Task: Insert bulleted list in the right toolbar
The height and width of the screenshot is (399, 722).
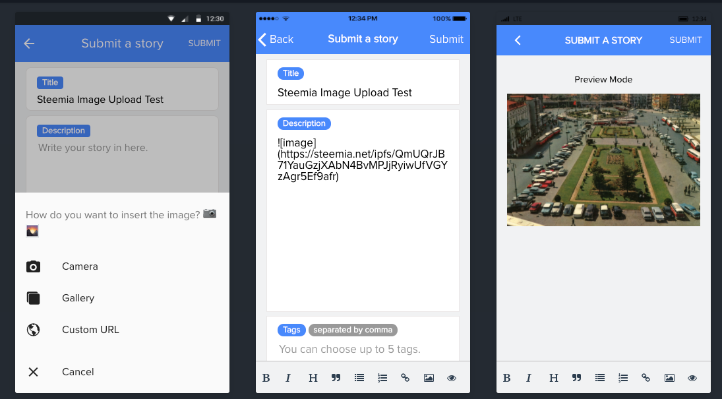Action: pyautogui.click(x=599, y=378)
